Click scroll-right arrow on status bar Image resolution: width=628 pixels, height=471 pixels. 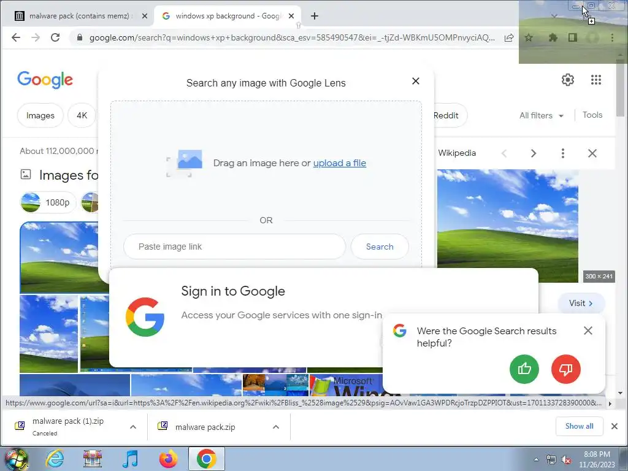click(x=610, y=404)
